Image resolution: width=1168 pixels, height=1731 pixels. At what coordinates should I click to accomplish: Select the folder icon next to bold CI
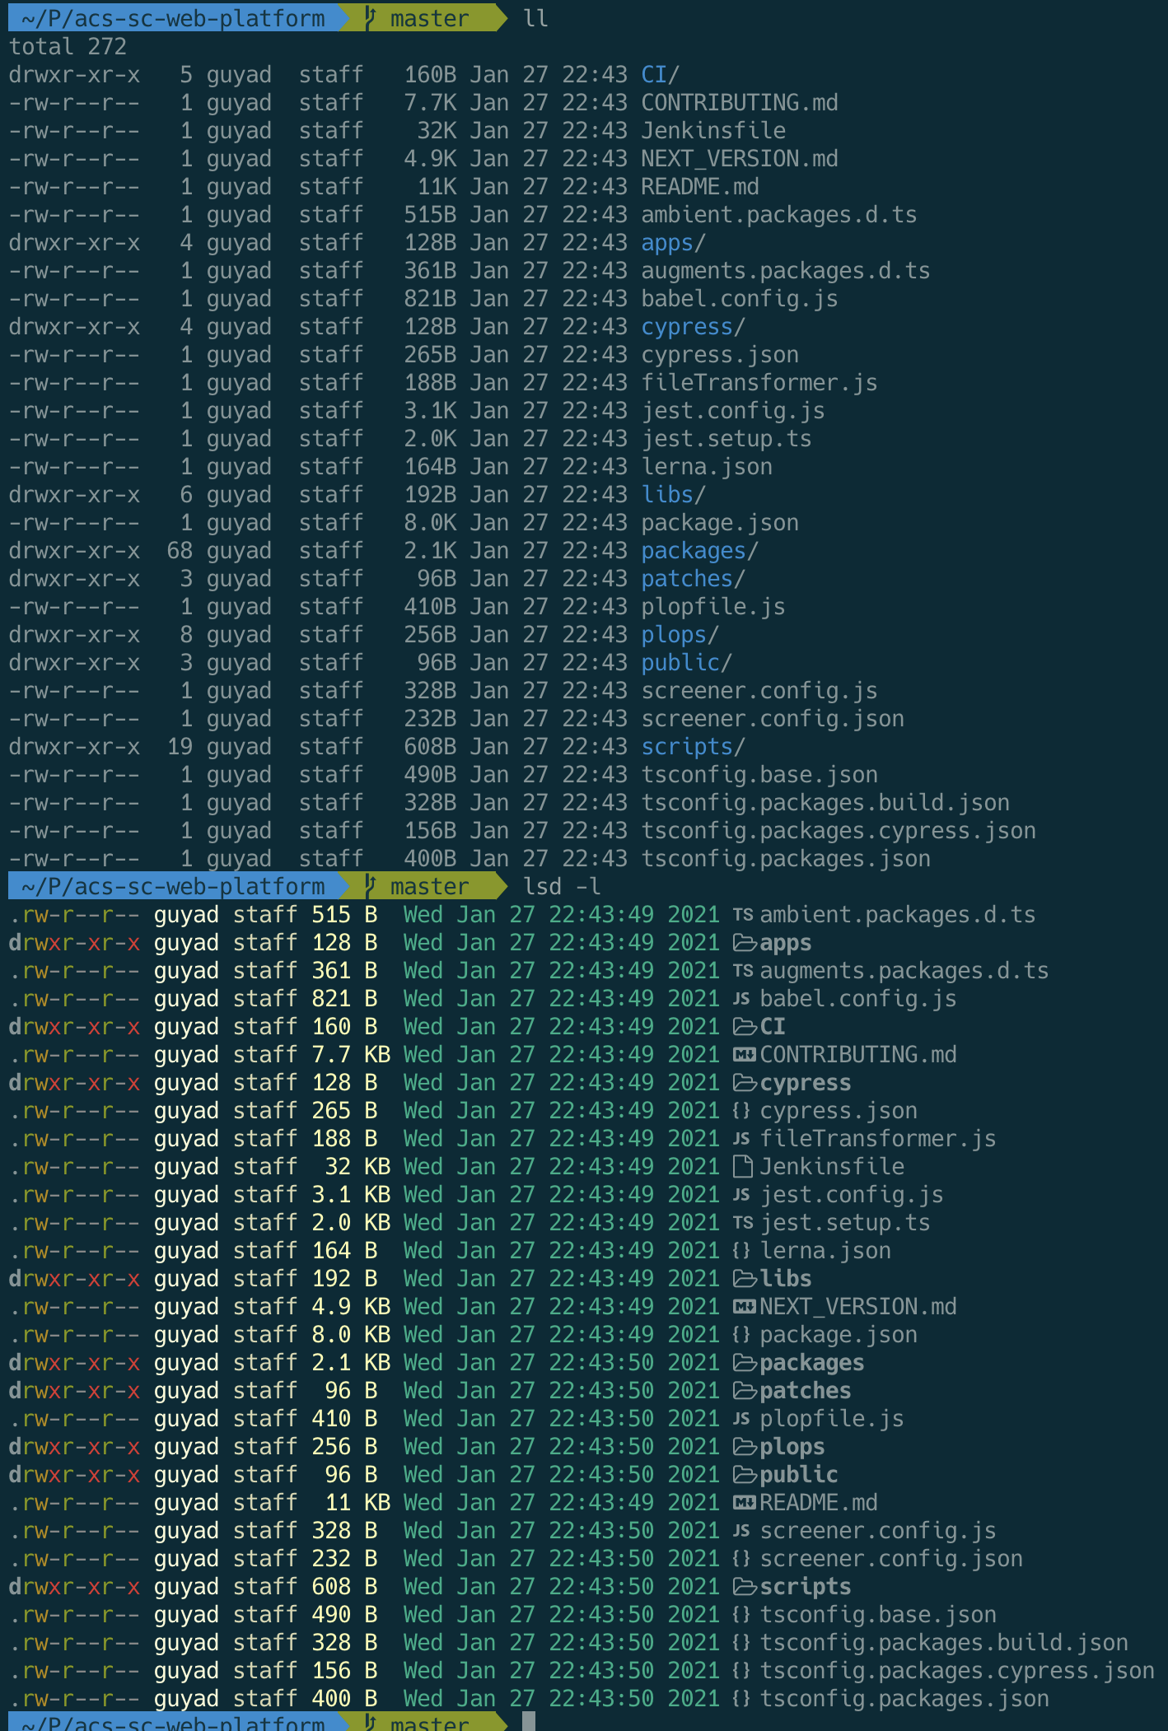point(745,1027)
